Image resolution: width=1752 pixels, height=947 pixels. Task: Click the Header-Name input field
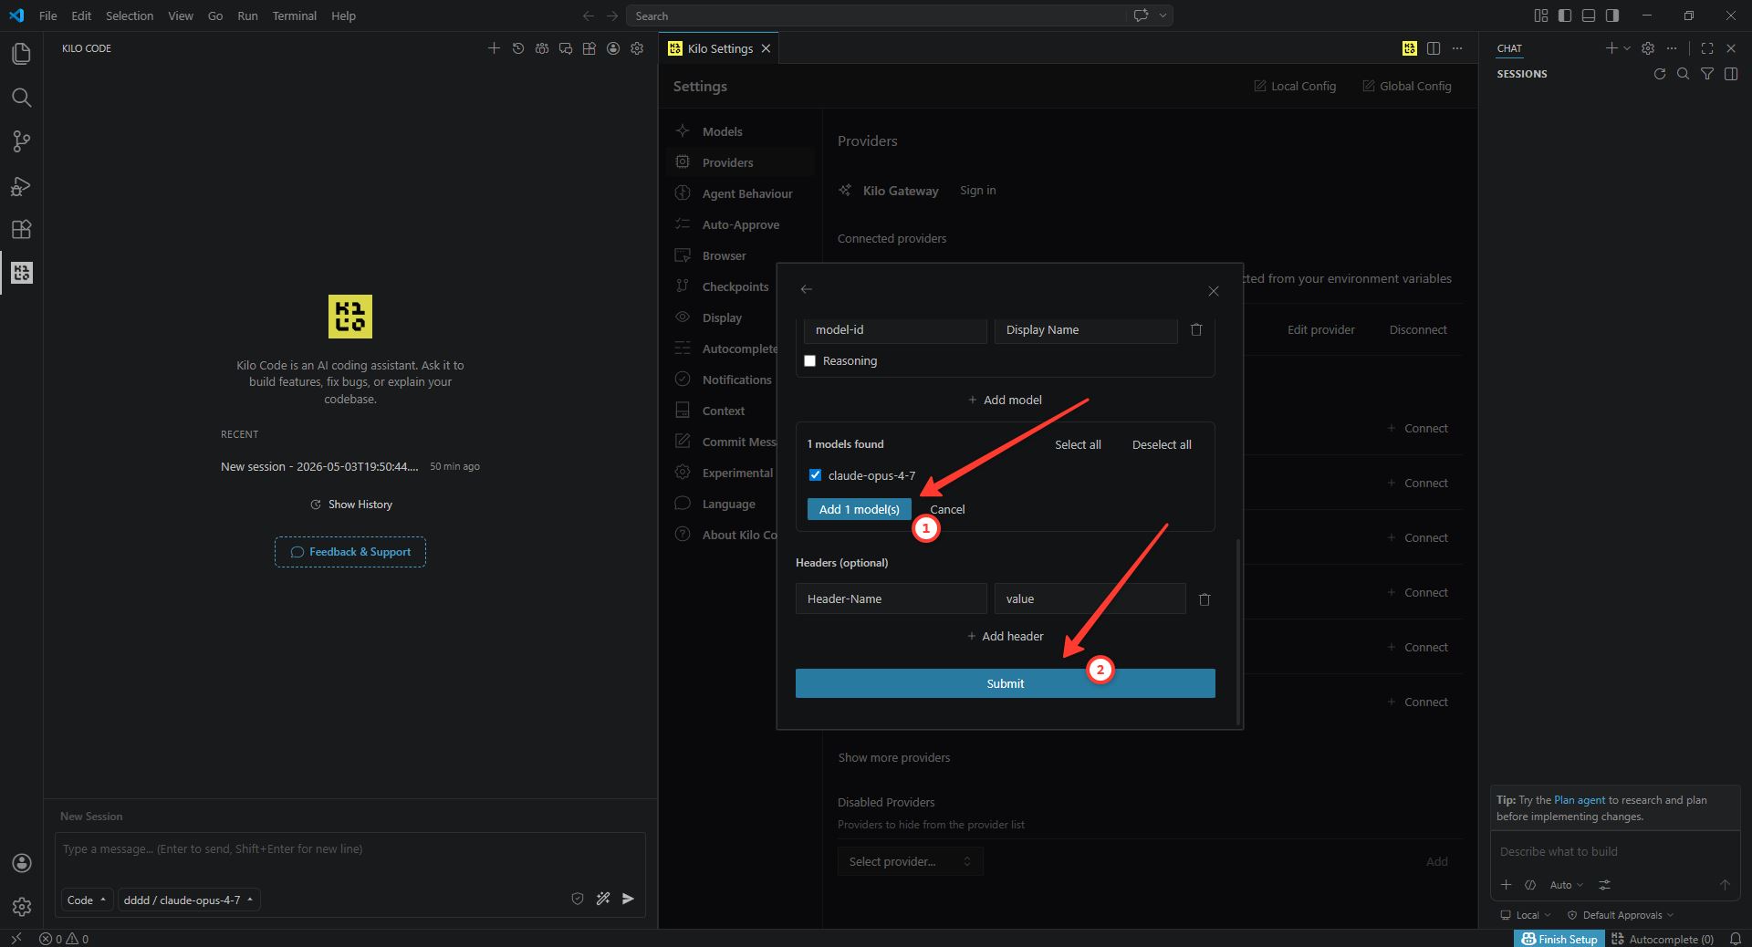tap(891, 598)
